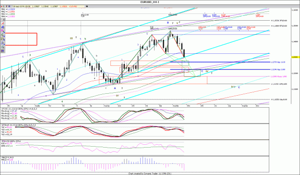This screenshot has height=175, width=300.
Task: Select the red trend line tool
Action: [3, 24]
